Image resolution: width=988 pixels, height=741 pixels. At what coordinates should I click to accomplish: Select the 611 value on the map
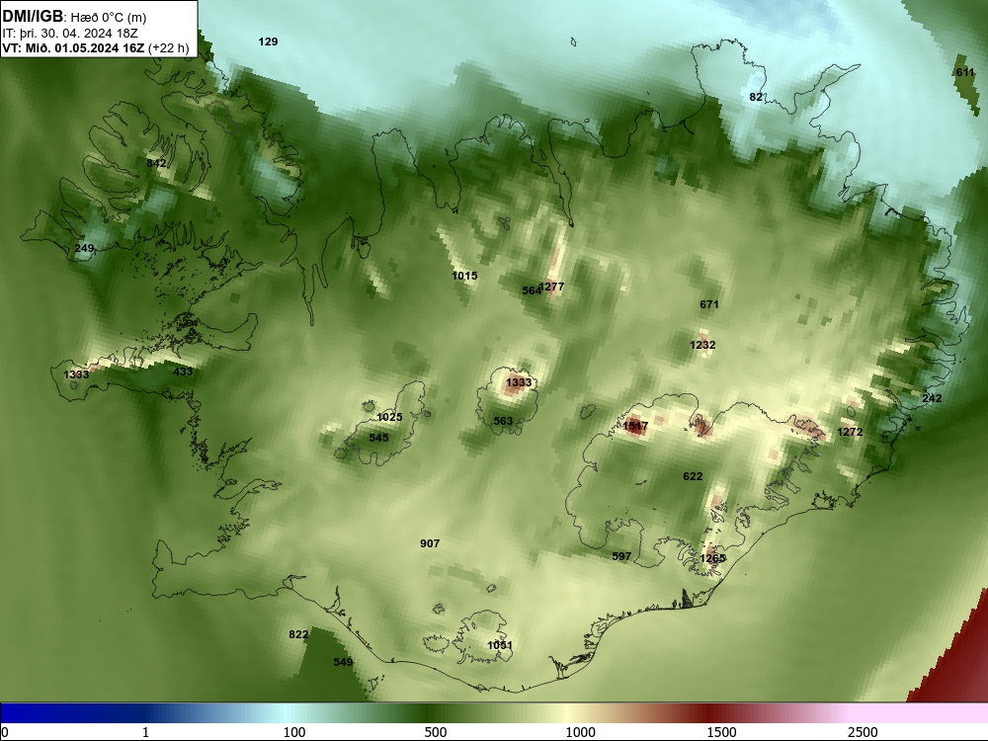964,72
